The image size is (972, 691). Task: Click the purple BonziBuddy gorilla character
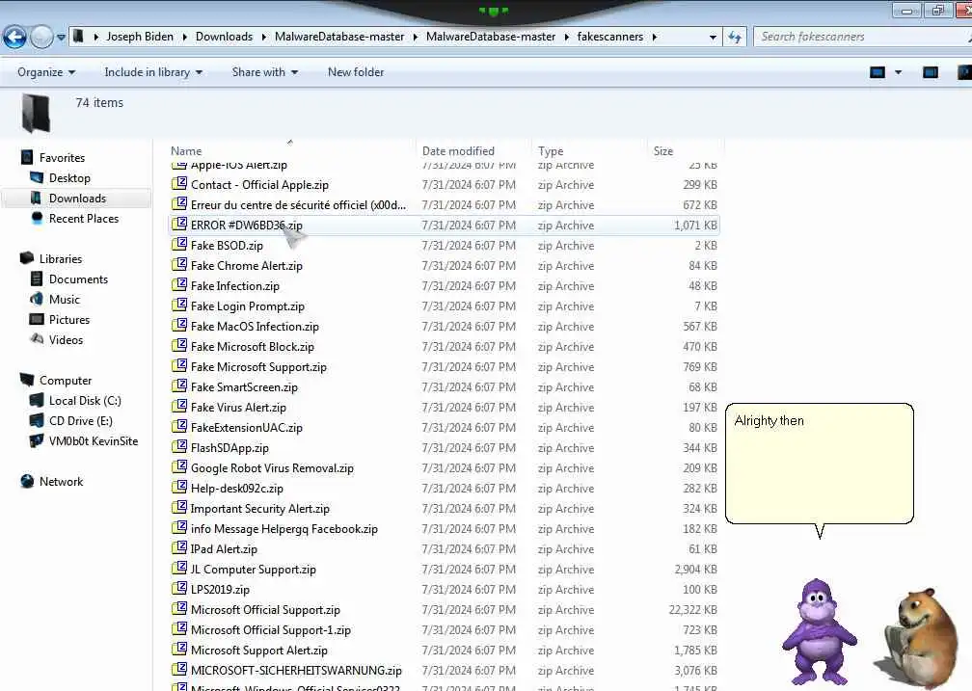[x=819, y=630]
